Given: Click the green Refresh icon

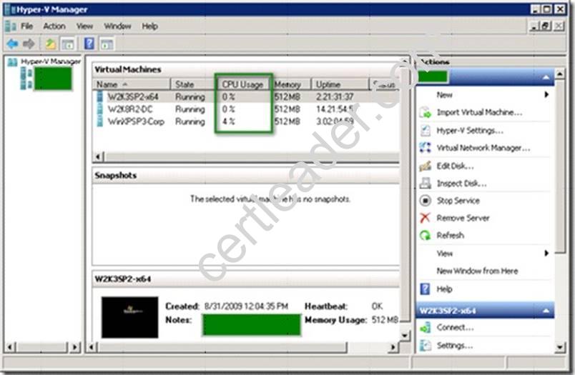Looking at the screenshot, I should (x=425, y=235).
